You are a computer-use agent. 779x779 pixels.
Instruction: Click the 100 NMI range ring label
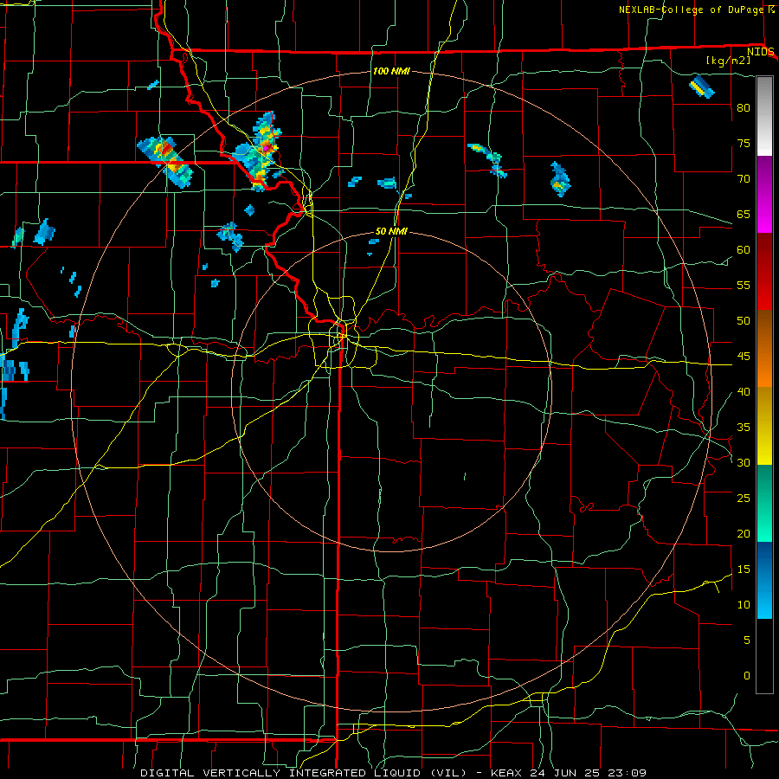click(391, 71)
